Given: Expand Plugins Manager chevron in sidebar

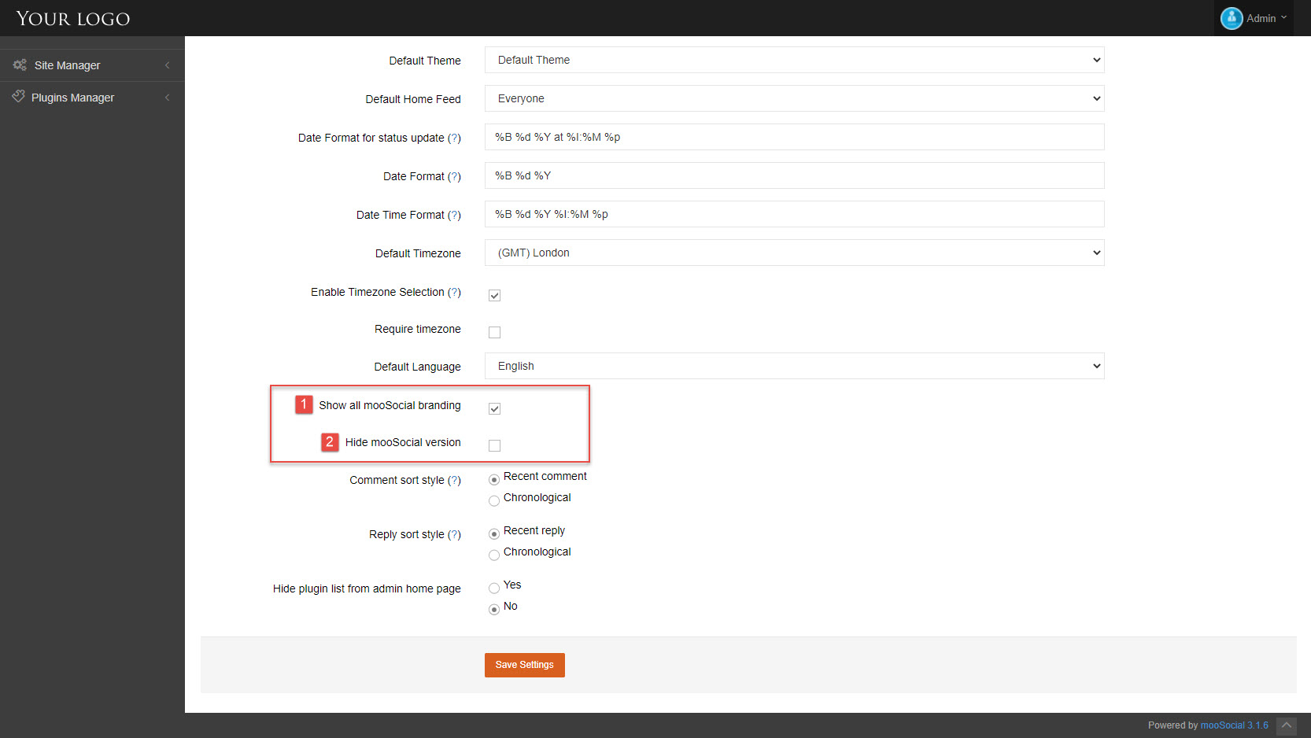Looking at the screenshot, I should click(167, 98).
